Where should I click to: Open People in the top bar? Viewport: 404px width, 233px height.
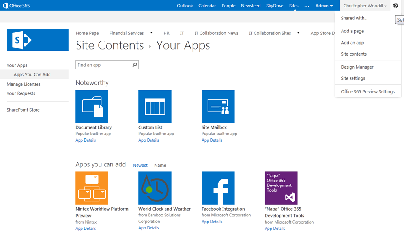click(228, 6)
